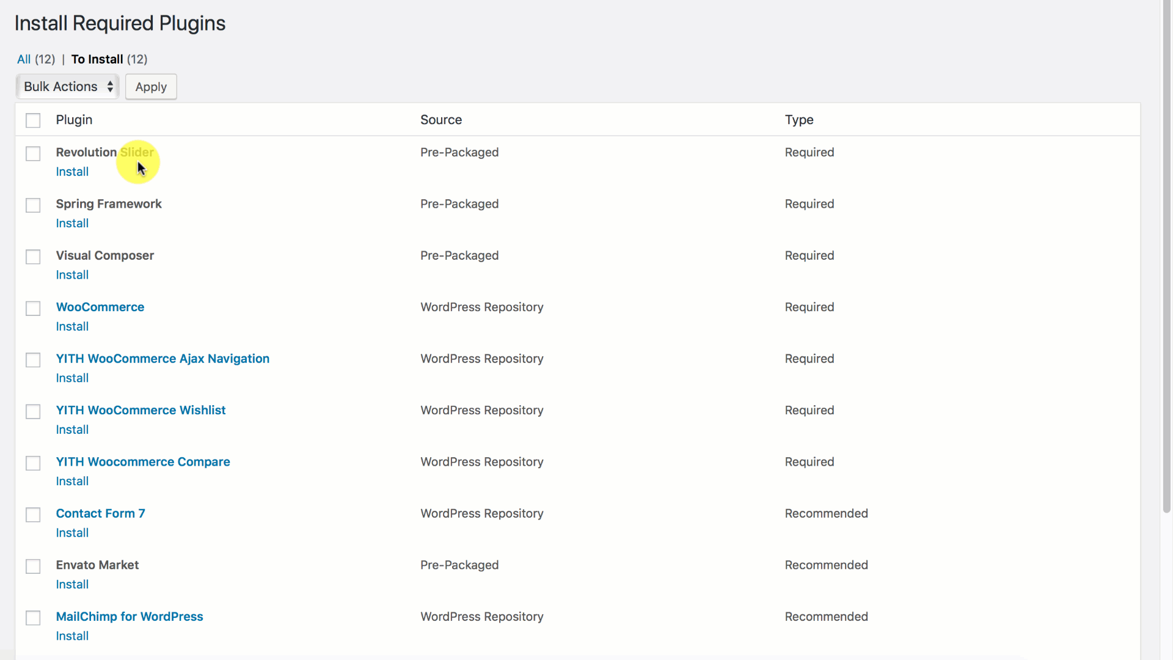Select checkbox for YITH WooCommerce Wishlist
Viewport: 1173px width, 660px height.
pos(33,412)
